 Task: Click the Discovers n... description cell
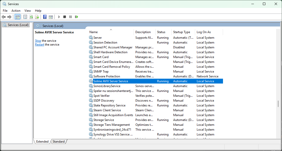(144, 100)
